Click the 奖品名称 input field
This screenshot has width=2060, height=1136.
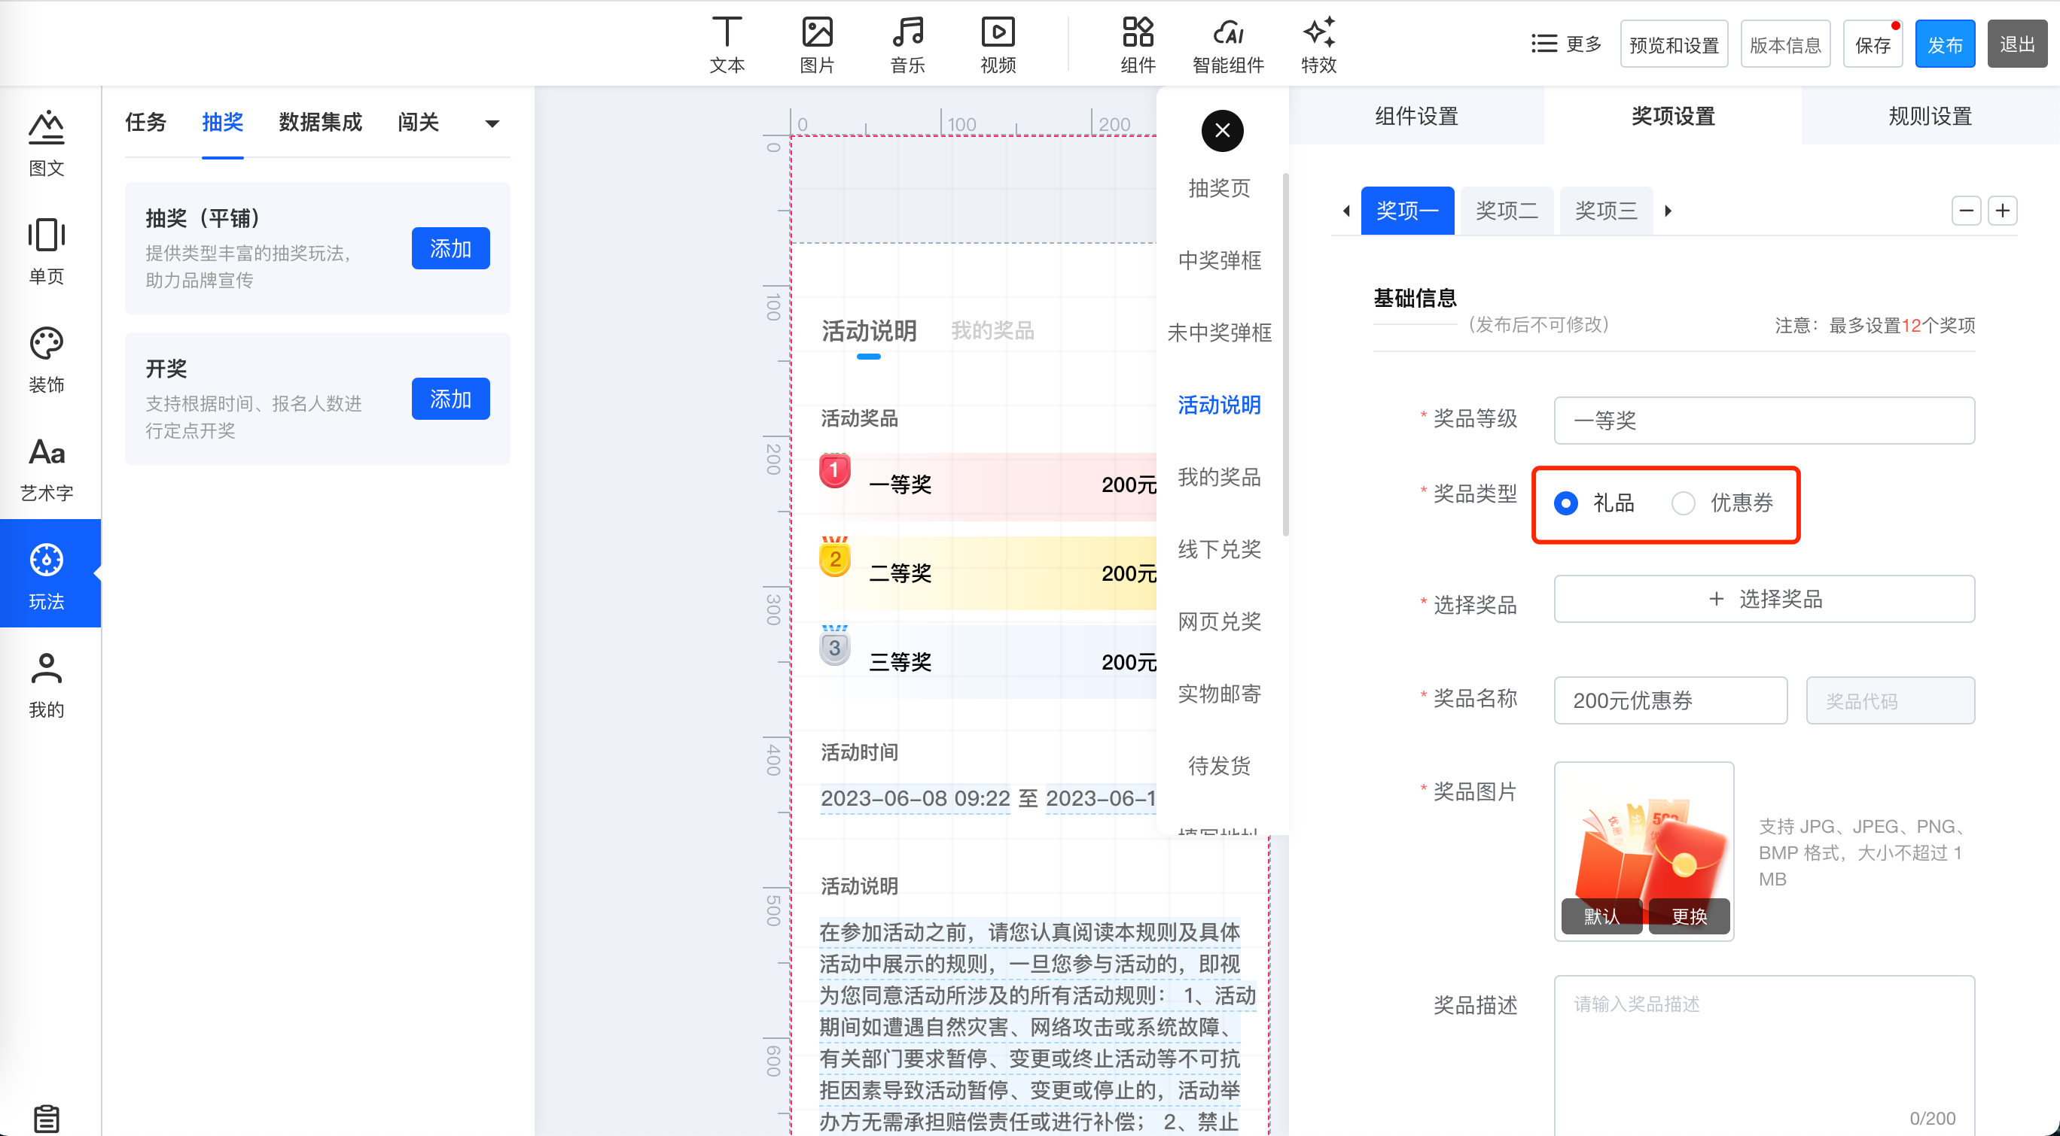pyautogui.click(x=1670, y=700)
